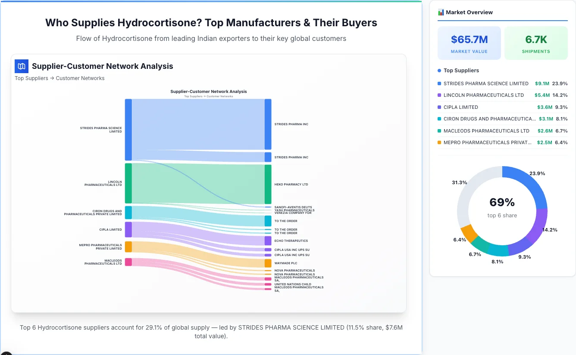Click the bar chart icon beside Market Overview
576x355 pixels.
tap(441, 12)
